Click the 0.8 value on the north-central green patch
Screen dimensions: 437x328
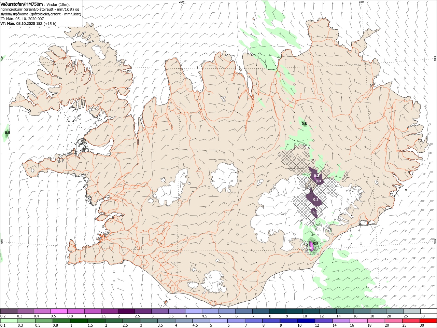[304, 124]
